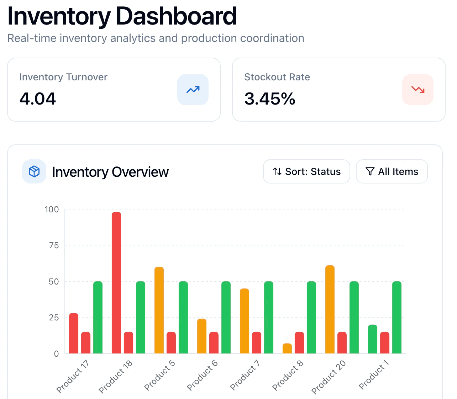Select the short green Product 1 bar

(373, 339)
